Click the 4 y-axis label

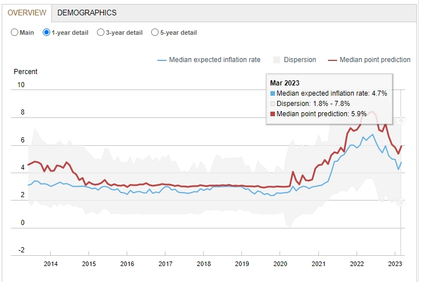click(23, 167)
